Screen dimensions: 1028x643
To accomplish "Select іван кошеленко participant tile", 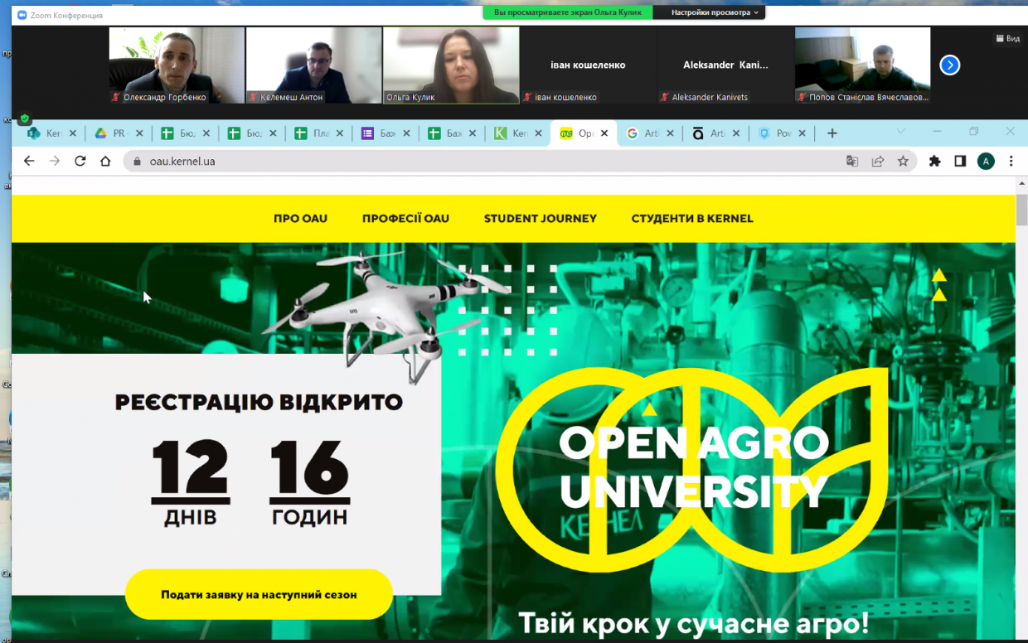I will coord(588,65).
